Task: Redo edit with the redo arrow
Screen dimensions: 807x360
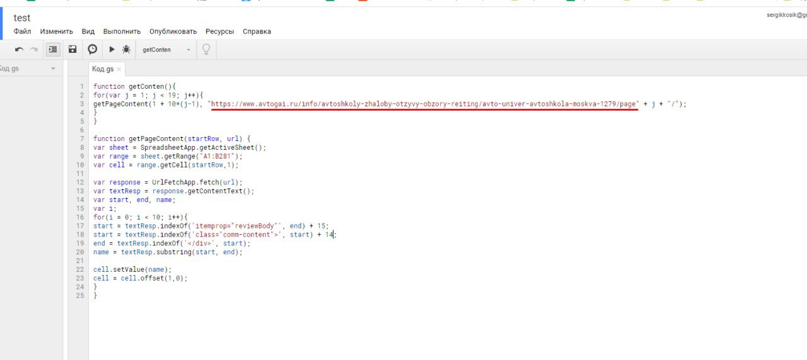Action: point(34,50)
